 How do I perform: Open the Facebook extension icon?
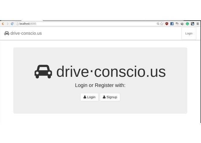tap(172, 24)
